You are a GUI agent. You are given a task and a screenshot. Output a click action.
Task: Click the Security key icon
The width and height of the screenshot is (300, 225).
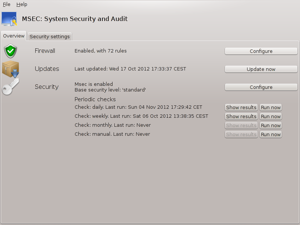[10, 87]
